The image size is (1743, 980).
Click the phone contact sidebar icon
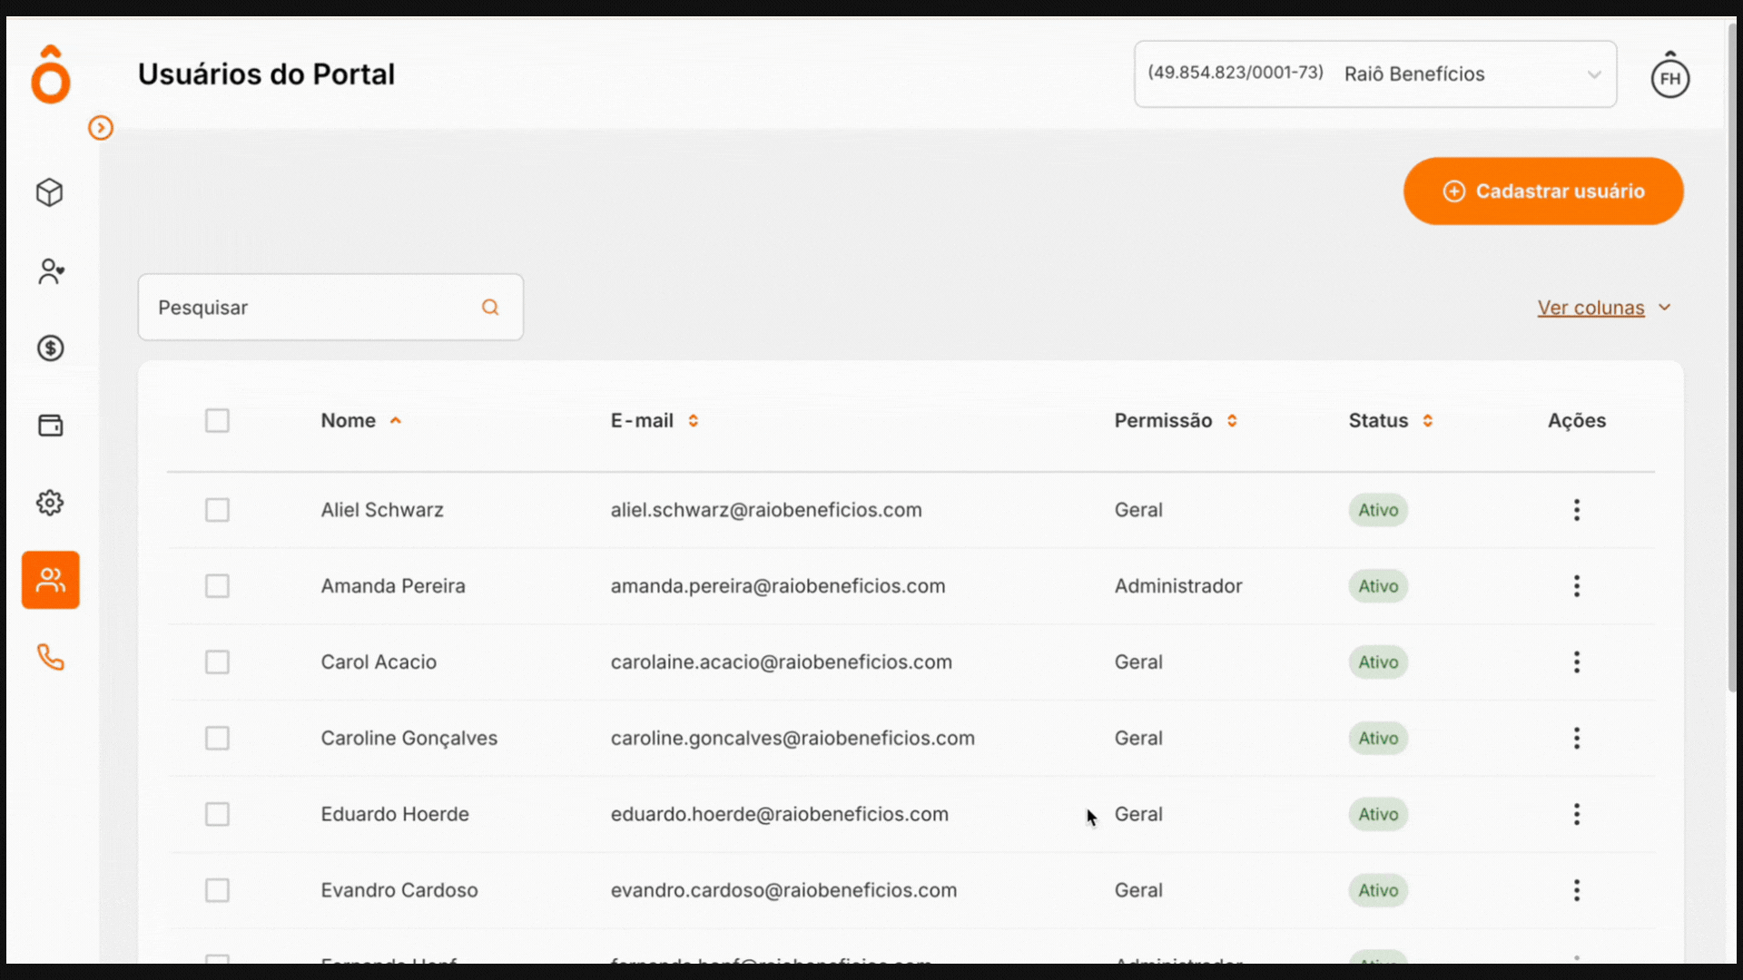click(50, 657)
